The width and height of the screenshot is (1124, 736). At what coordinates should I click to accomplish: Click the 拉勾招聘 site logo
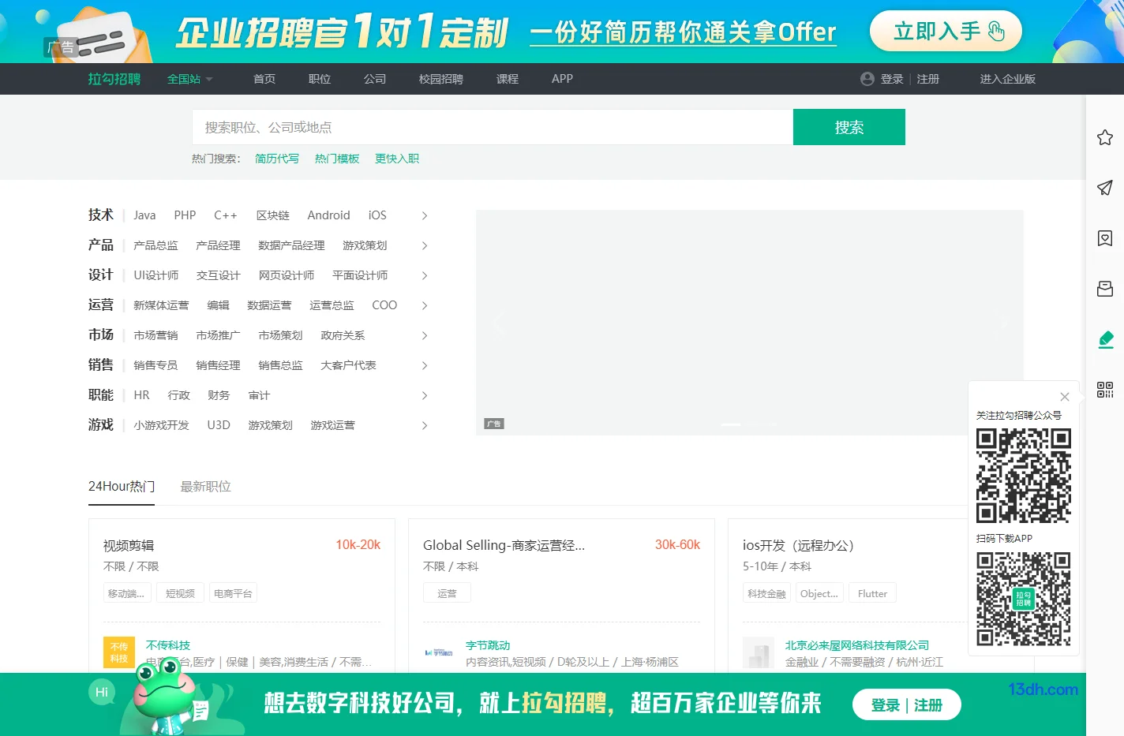click(x=114, y=79)
